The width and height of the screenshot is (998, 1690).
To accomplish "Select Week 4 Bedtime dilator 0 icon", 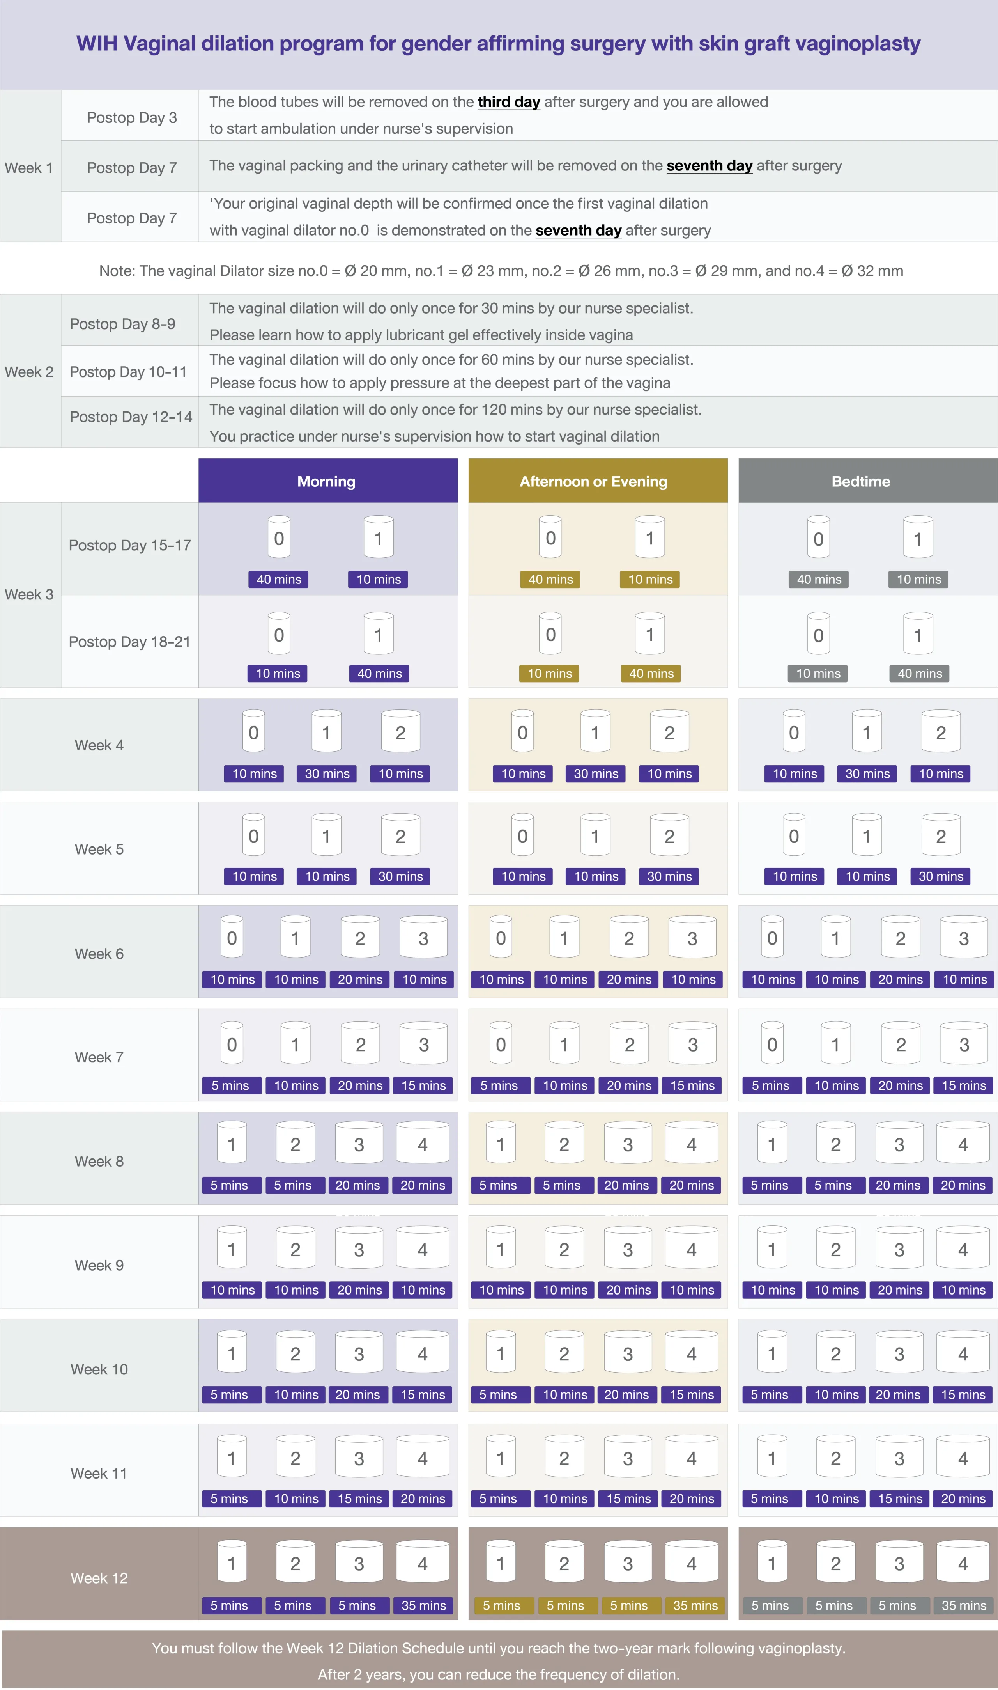I will [794, 731].
